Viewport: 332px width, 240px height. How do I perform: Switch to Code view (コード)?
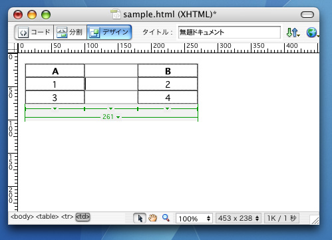pyautogui.click(x=34, y=33)
